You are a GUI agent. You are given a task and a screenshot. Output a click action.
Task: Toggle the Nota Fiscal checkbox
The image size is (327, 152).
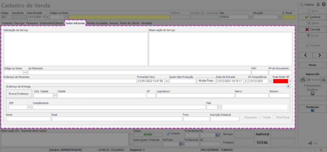[x=274, y=117]
